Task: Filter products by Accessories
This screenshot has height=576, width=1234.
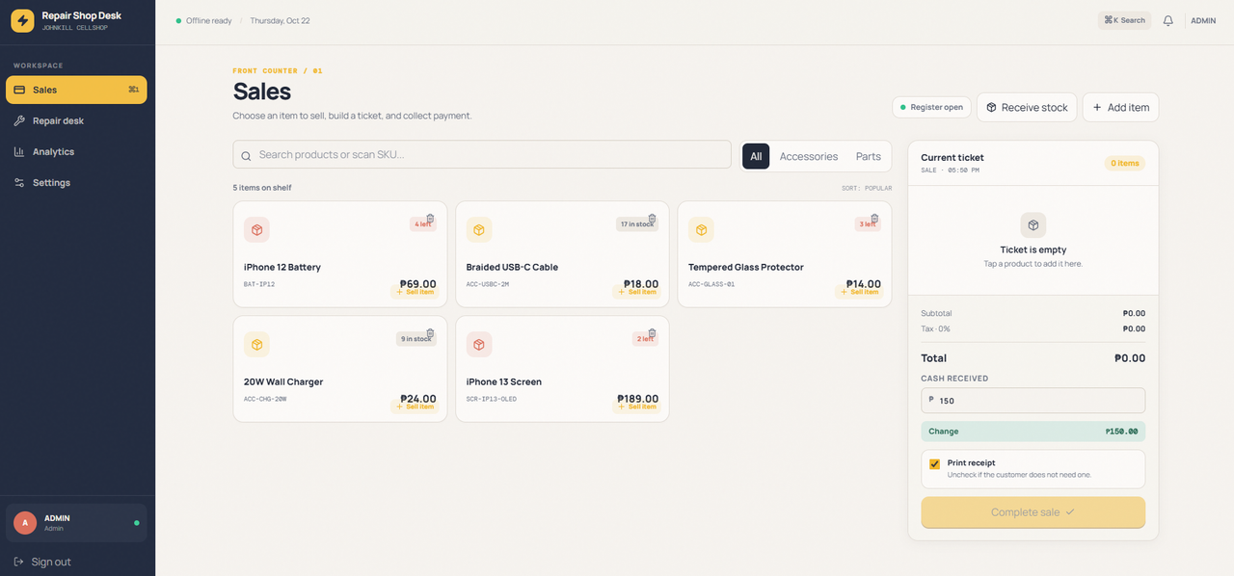Action: (809, 156)
